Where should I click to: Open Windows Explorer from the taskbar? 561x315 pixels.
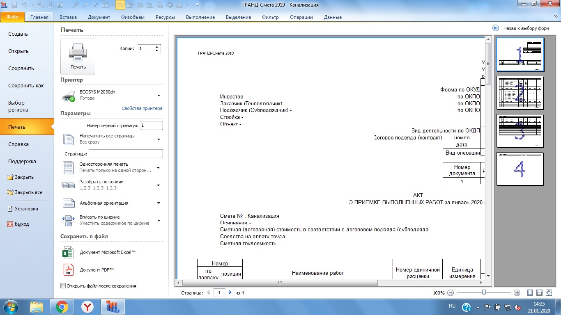tap(37, 307)
